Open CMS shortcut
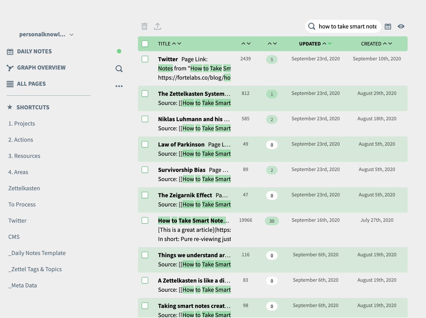This screenshot has width=426, height=318. click(14, 237)
